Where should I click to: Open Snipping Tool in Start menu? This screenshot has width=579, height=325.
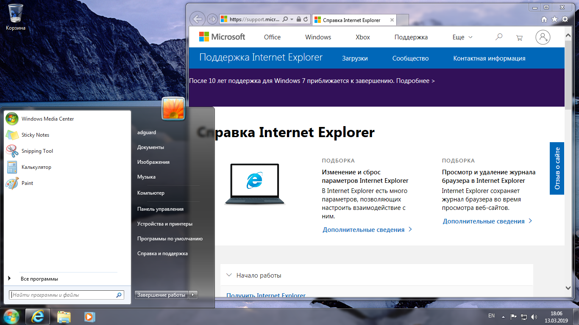pyautogui.click(x=67, y=151)
